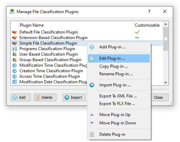Click the Add button
Screen dimensions: 180x142
pyautogui.click(x=21, y=97)
